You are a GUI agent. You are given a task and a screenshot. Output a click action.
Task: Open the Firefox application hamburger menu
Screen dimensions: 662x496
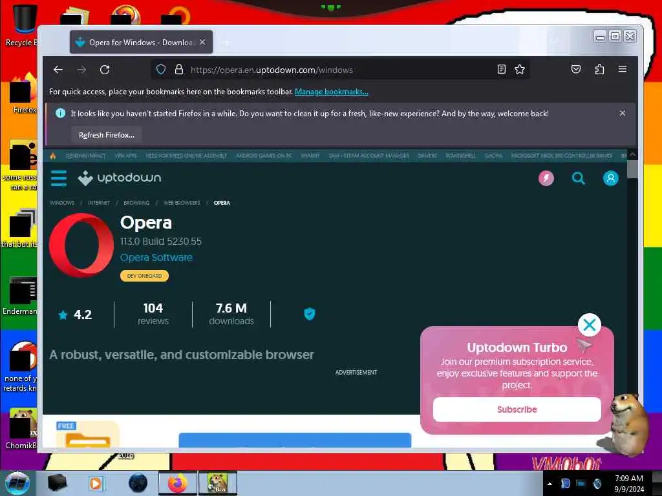(x=623, y=69)
